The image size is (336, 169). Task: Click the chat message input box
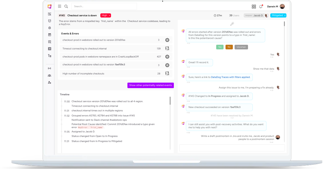point(232,148)
